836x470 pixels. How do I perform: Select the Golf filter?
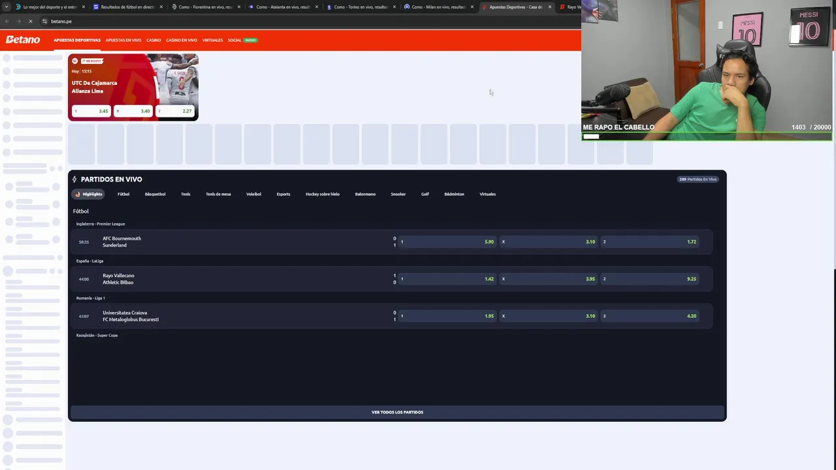pos(425,194)
